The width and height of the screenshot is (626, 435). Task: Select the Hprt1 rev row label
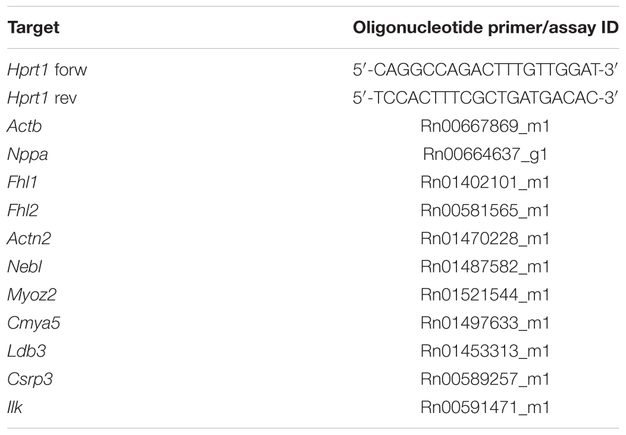click(42, 97)
